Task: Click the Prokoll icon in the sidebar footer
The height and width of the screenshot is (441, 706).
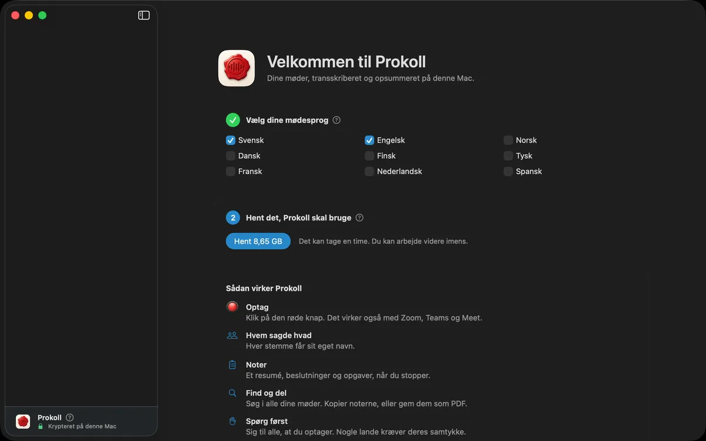Action: 23,421
